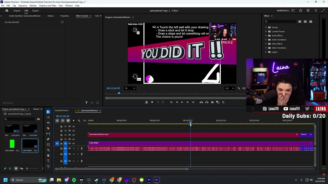Viewport: 328px width, 184px height.
Task: Click the Mark Out bracket button
Action: [163, 102]
